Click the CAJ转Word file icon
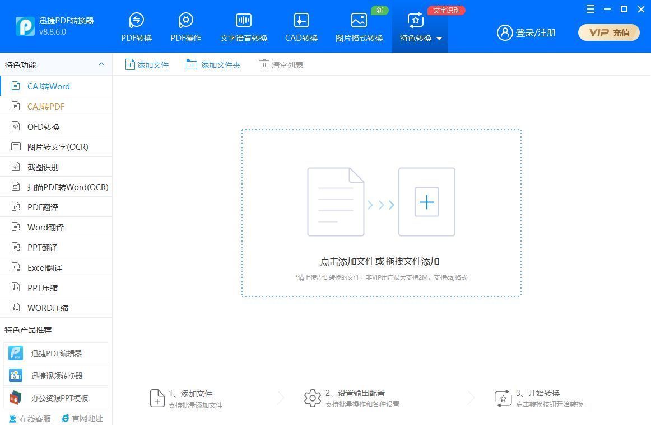The width and height of the screenshot is (651, 425). point(16,86)
